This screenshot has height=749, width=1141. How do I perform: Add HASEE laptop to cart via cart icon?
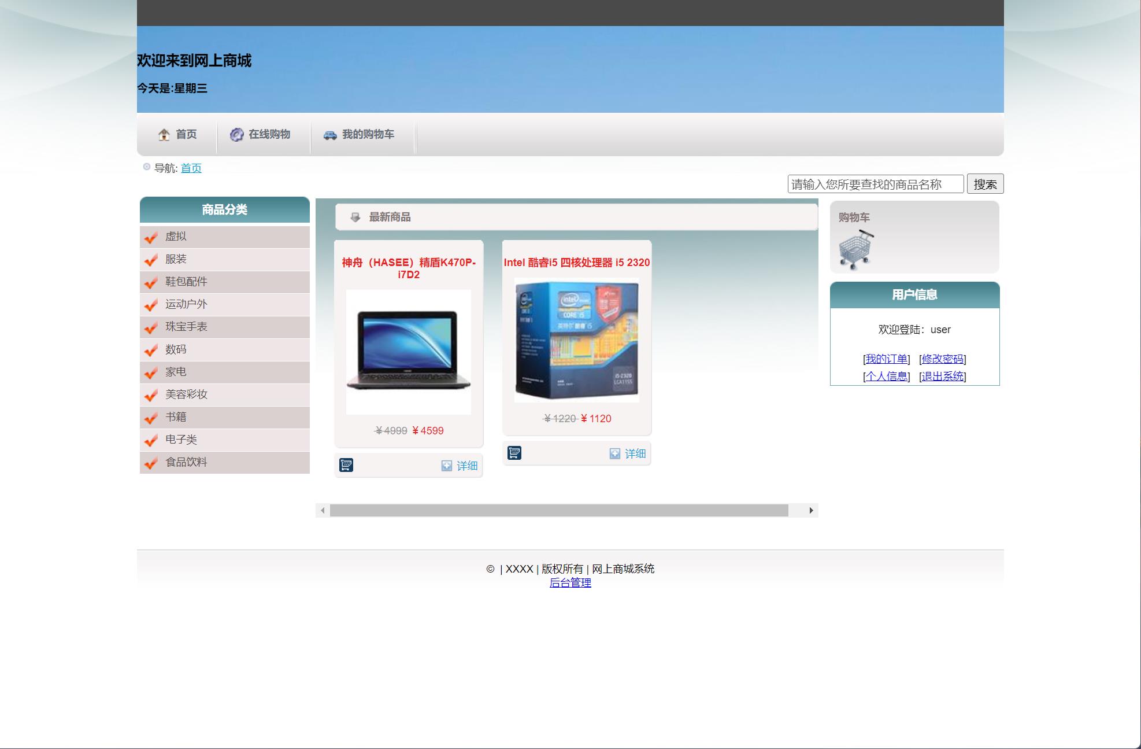(347, 464)
